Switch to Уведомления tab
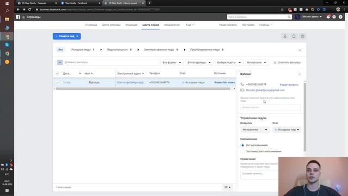Viewport: 348px width, 196px height. tap(172, 25)
